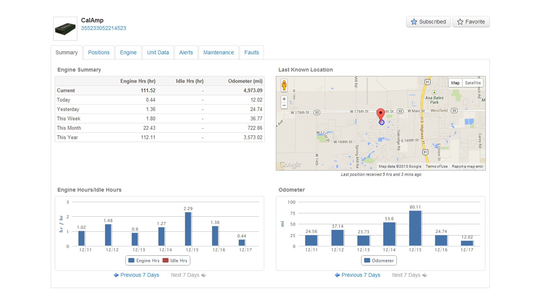Click This Year odometer value 3,573.02
Screen dimensions: 537x302
pyautogui.click(x=253, y=138)
